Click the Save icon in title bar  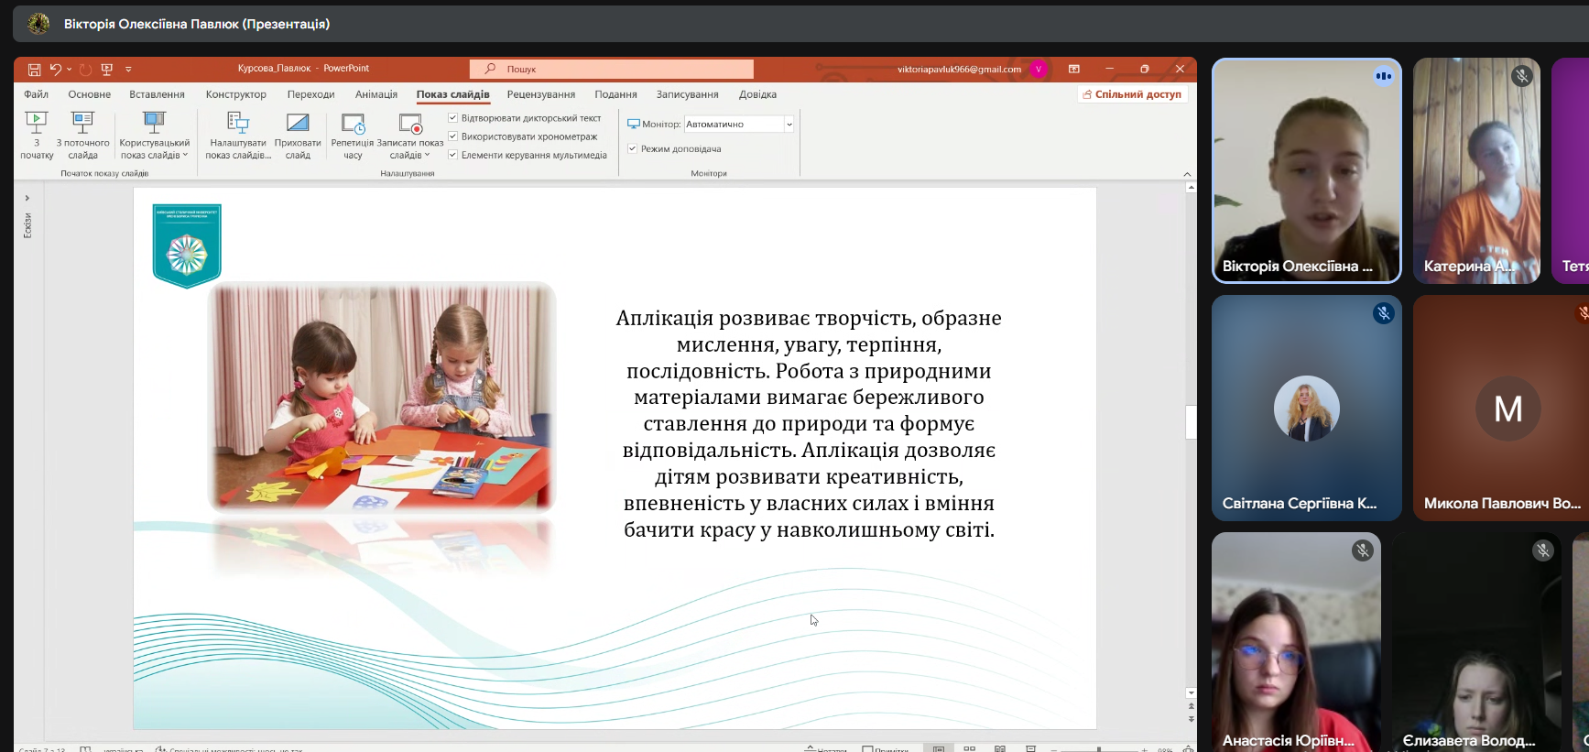coord(34,70)
